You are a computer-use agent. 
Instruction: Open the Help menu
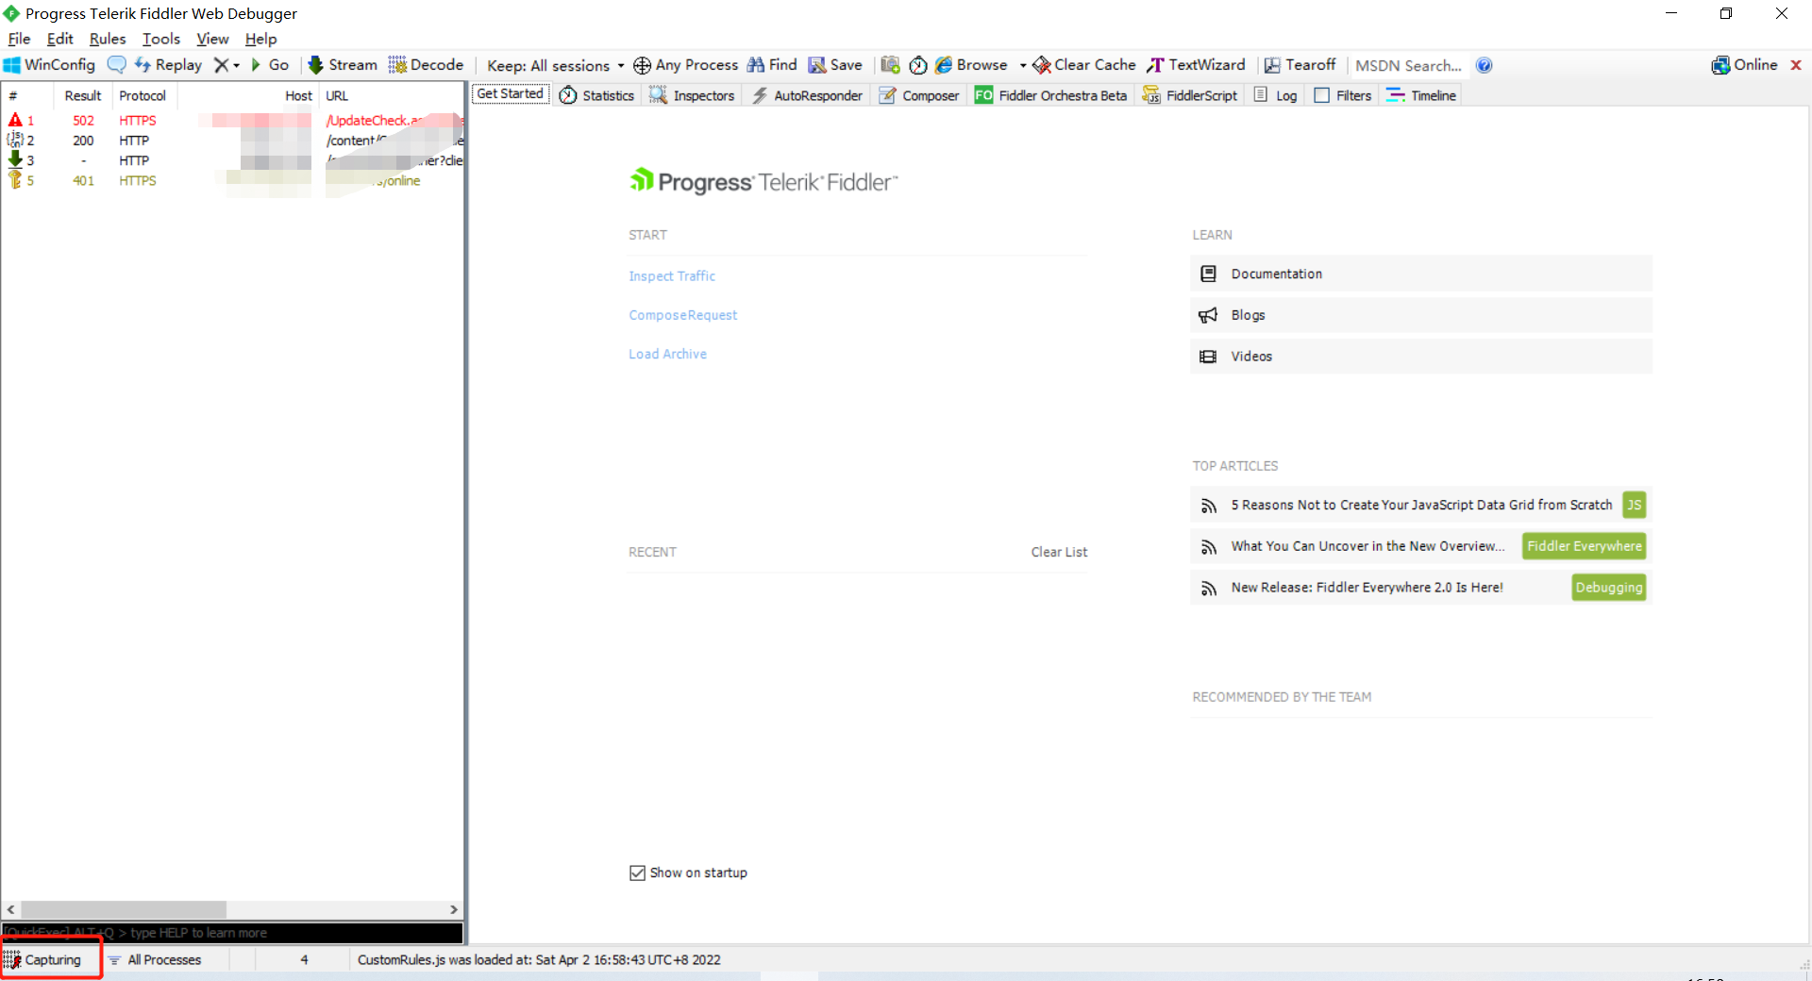pyautogui.click(x=260, y=39)
